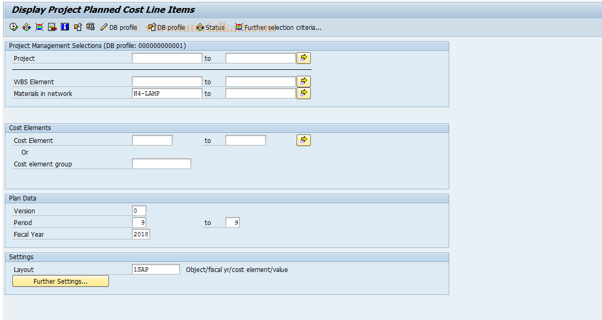Click the Cost element group field
This screenshot has width=602, height=320.
coord(161,164)
